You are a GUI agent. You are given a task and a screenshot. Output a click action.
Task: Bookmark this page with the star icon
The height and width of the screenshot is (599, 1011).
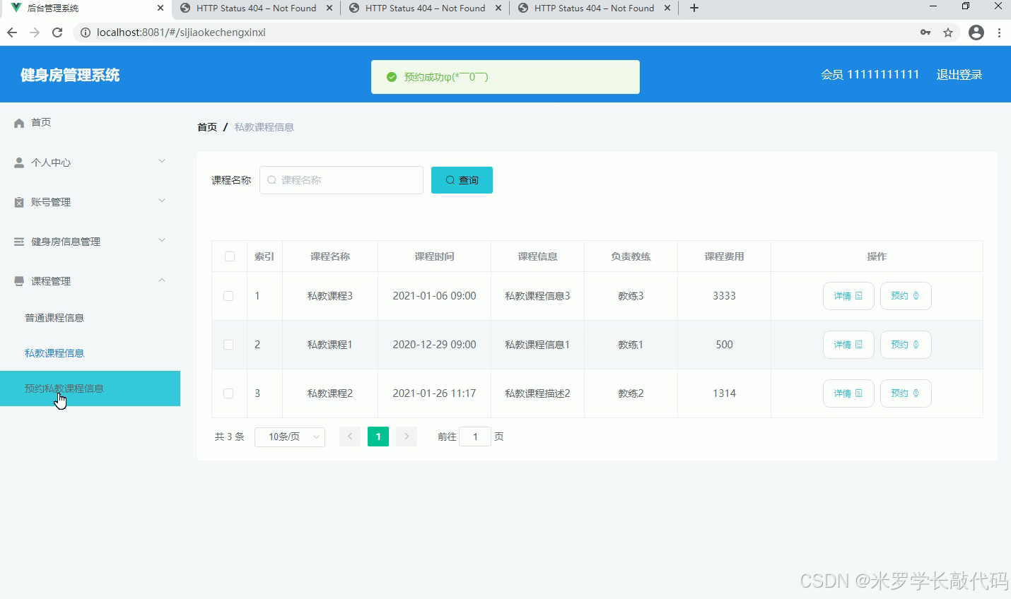pyautogui.click(x=948, y=32)
